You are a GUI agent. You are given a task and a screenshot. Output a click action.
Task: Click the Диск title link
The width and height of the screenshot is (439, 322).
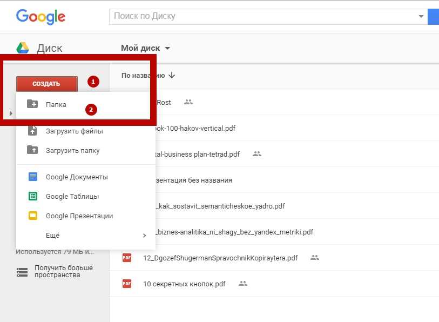point(50,48)
